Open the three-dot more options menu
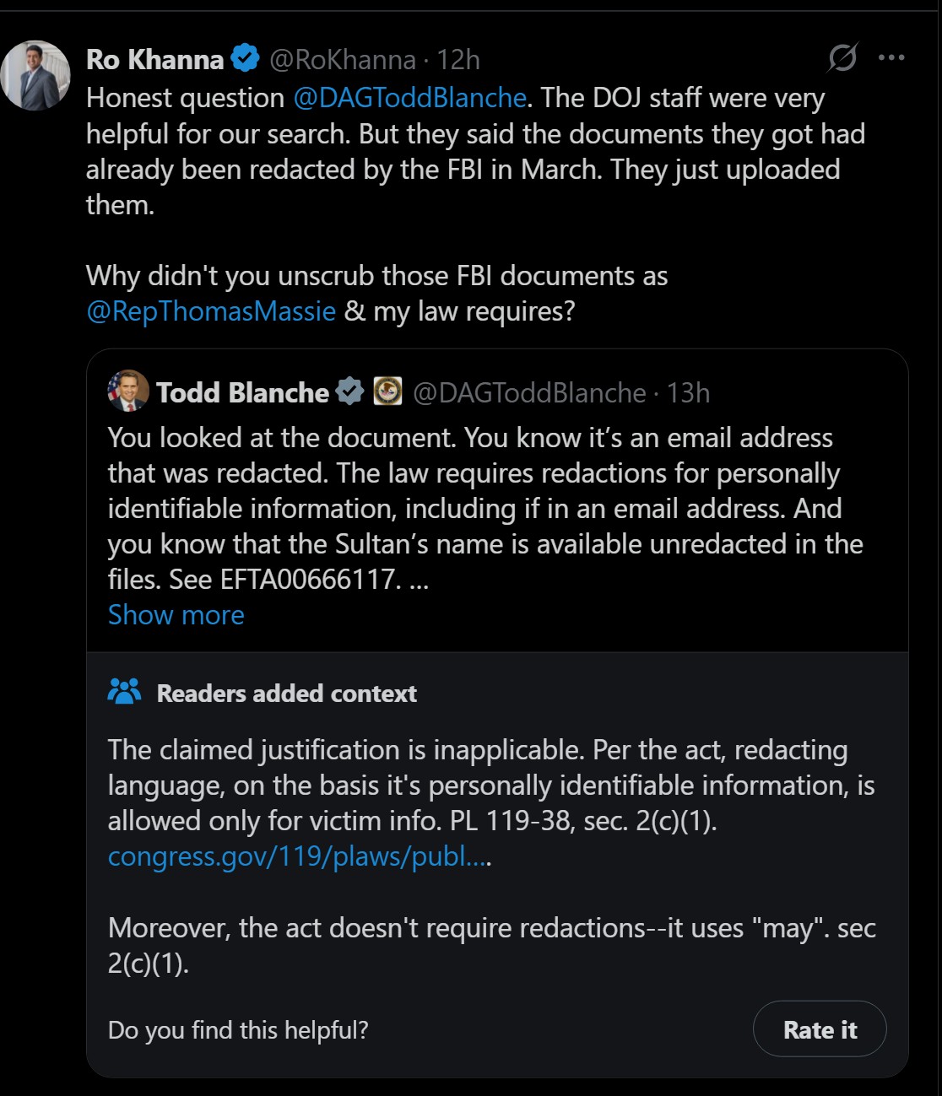The image size is (942, 1096). click(891, 58)
